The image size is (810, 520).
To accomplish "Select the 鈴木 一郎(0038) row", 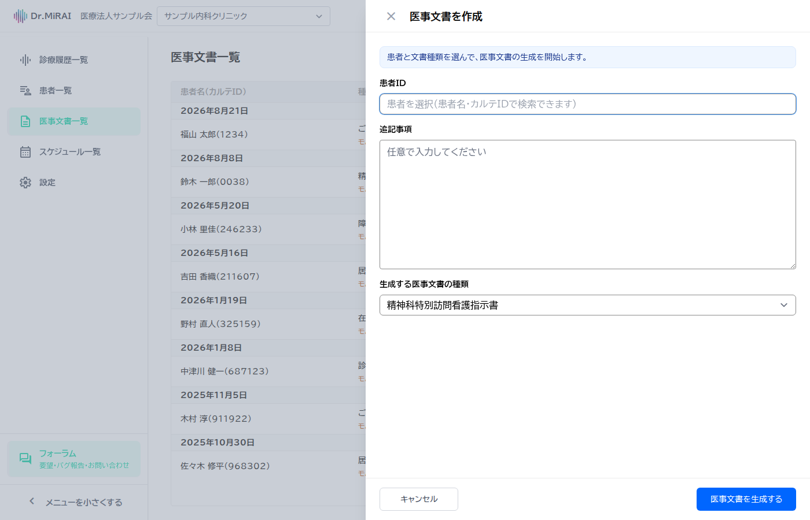I will pos(268,182).
